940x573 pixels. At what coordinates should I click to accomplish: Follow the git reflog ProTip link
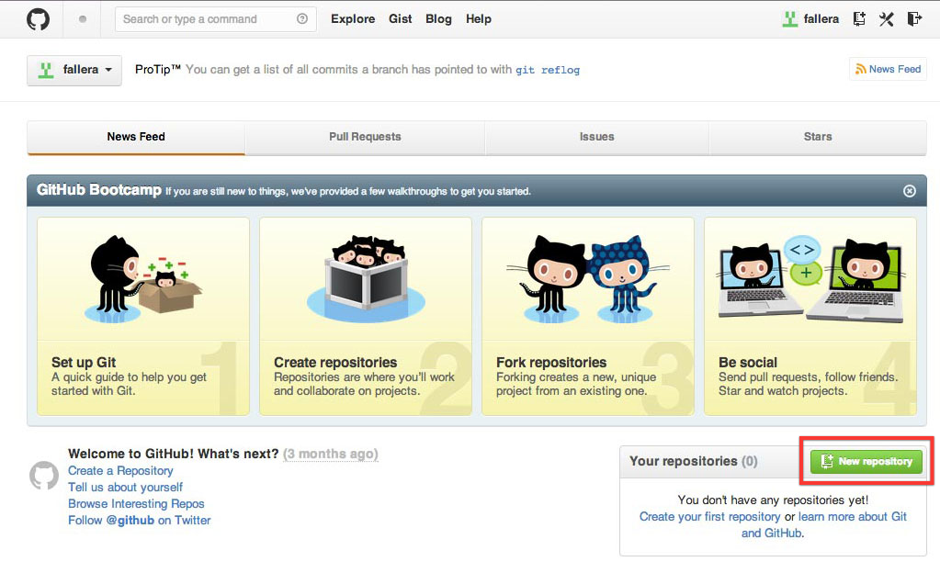(x=548, y=70)
